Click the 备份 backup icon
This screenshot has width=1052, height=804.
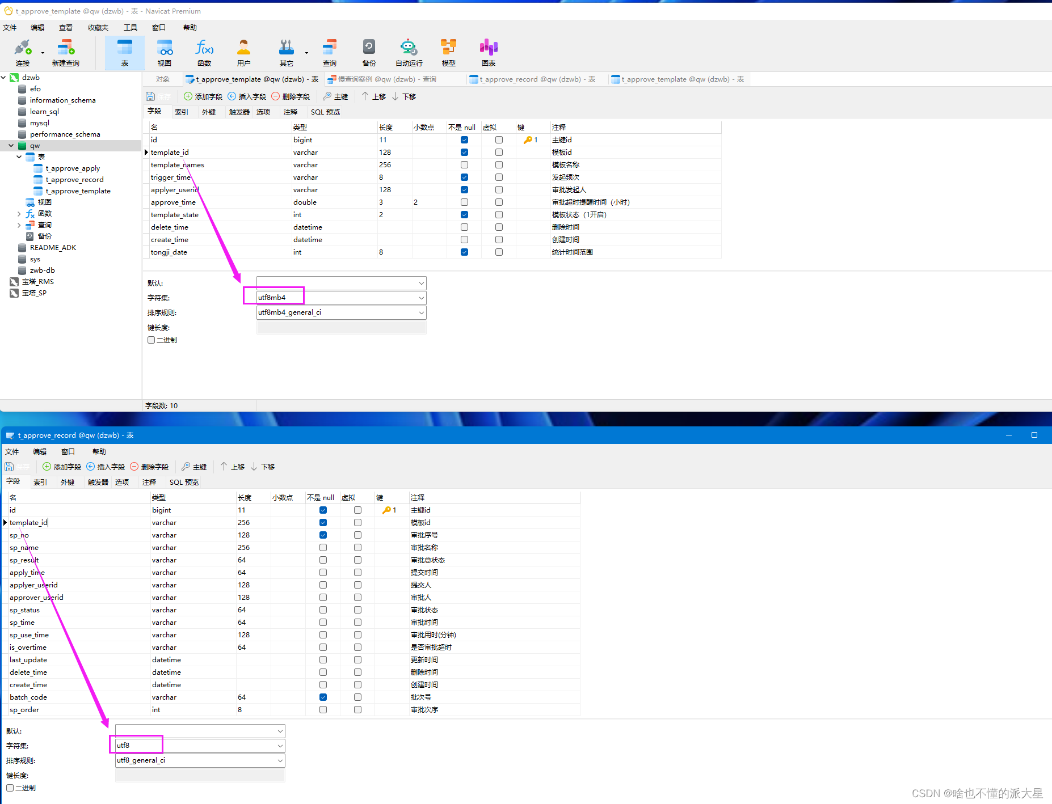point(369,53)
